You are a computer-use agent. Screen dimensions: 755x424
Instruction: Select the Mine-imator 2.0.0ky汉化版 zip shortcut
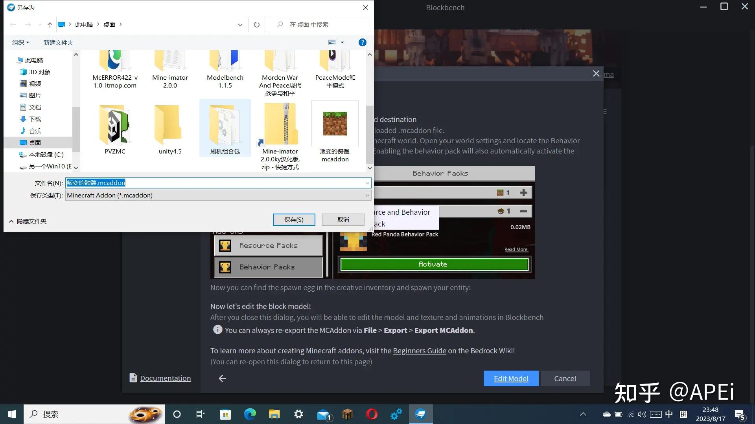[x=280, y=136]
